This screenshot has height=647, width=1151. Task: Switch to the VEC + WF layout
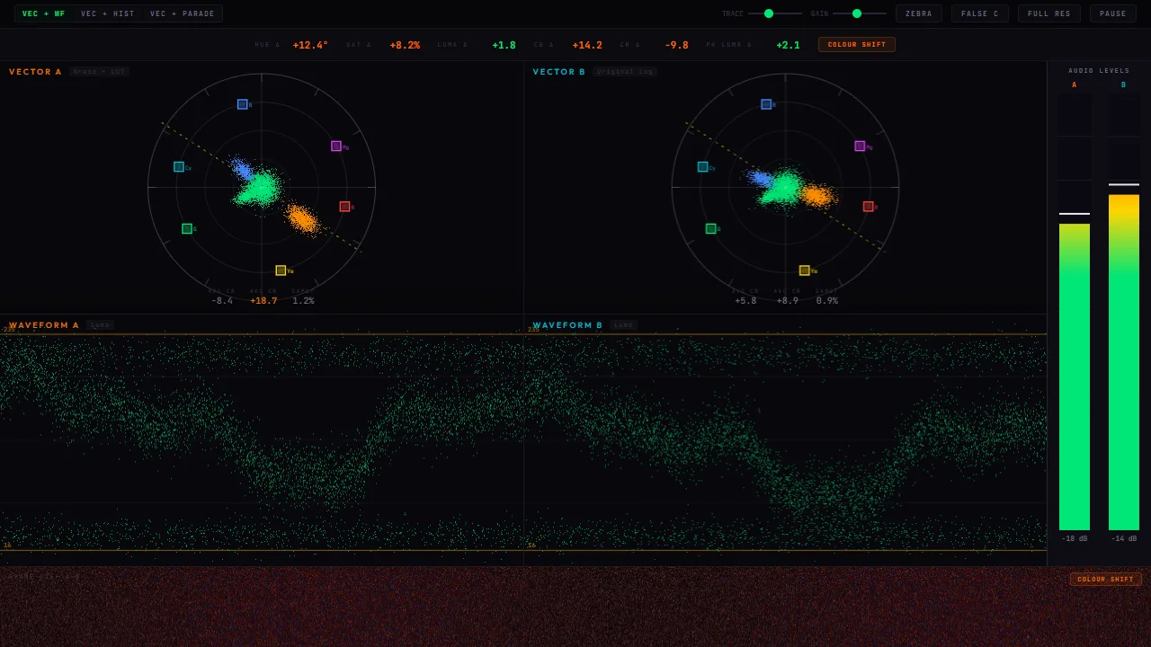click(x=44, y=13)
